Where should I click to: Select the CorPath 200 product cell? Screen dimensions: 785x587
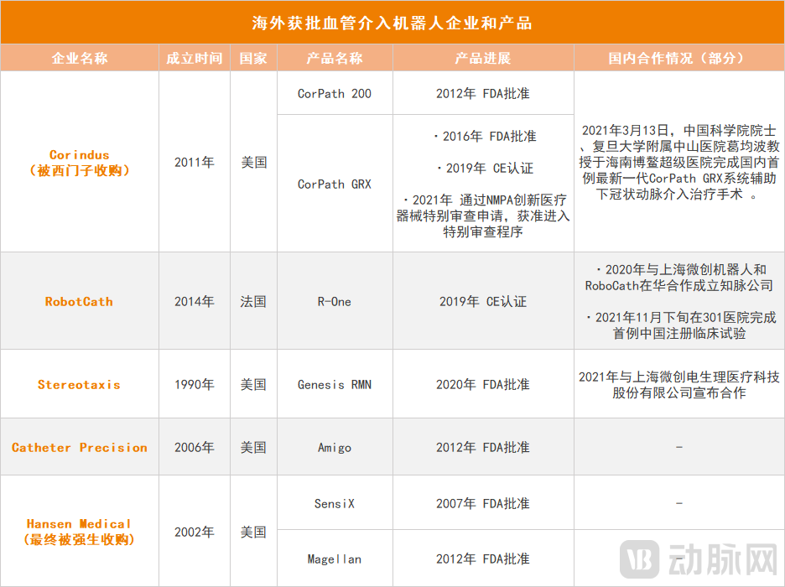pos(335,93)
